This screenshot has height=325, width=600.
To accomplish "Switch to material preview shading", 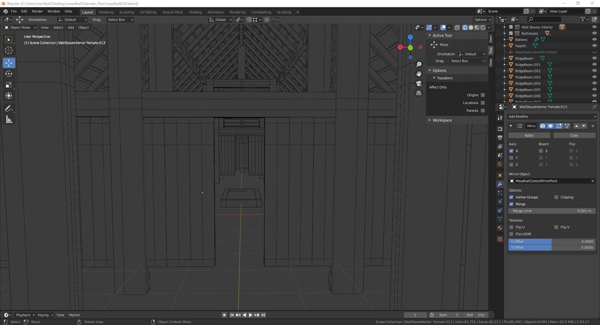I will (476, 27).
